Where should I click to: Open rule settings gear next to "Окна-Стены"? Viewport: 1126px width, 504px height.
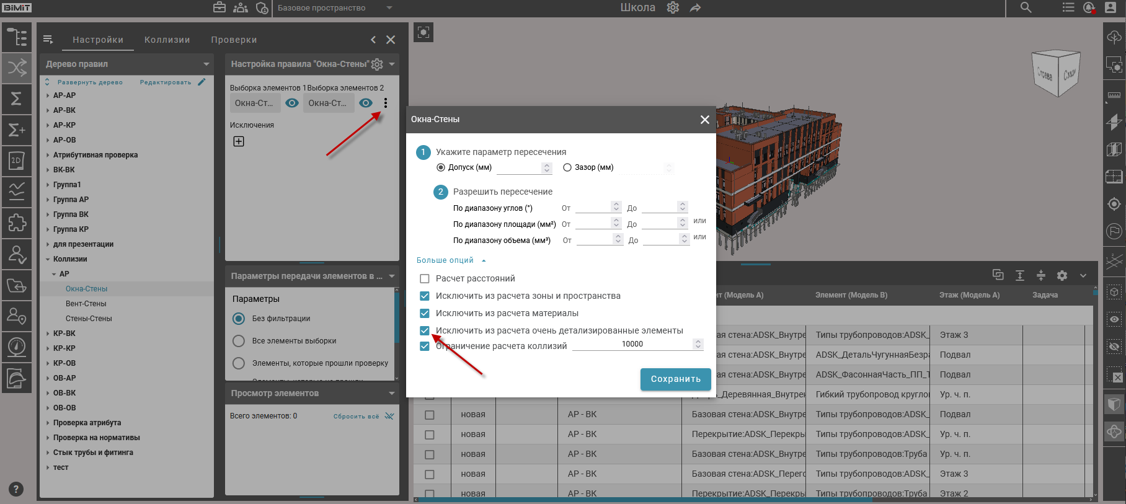click(x=377, y=64)
